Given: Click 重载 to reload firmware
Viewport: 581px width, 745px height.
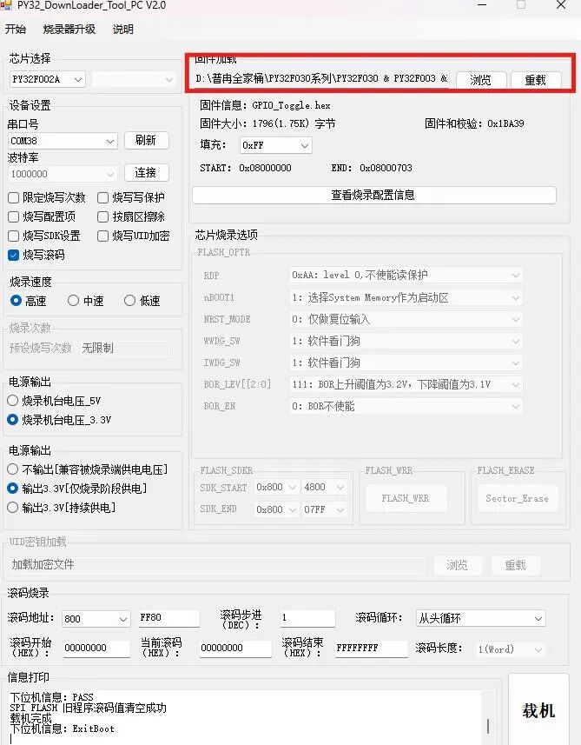Looking at the screenshot, I should click(x=536, y=80).
